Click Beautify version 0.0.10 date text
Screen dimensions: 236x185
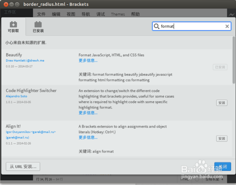click(x=19, y=66)
